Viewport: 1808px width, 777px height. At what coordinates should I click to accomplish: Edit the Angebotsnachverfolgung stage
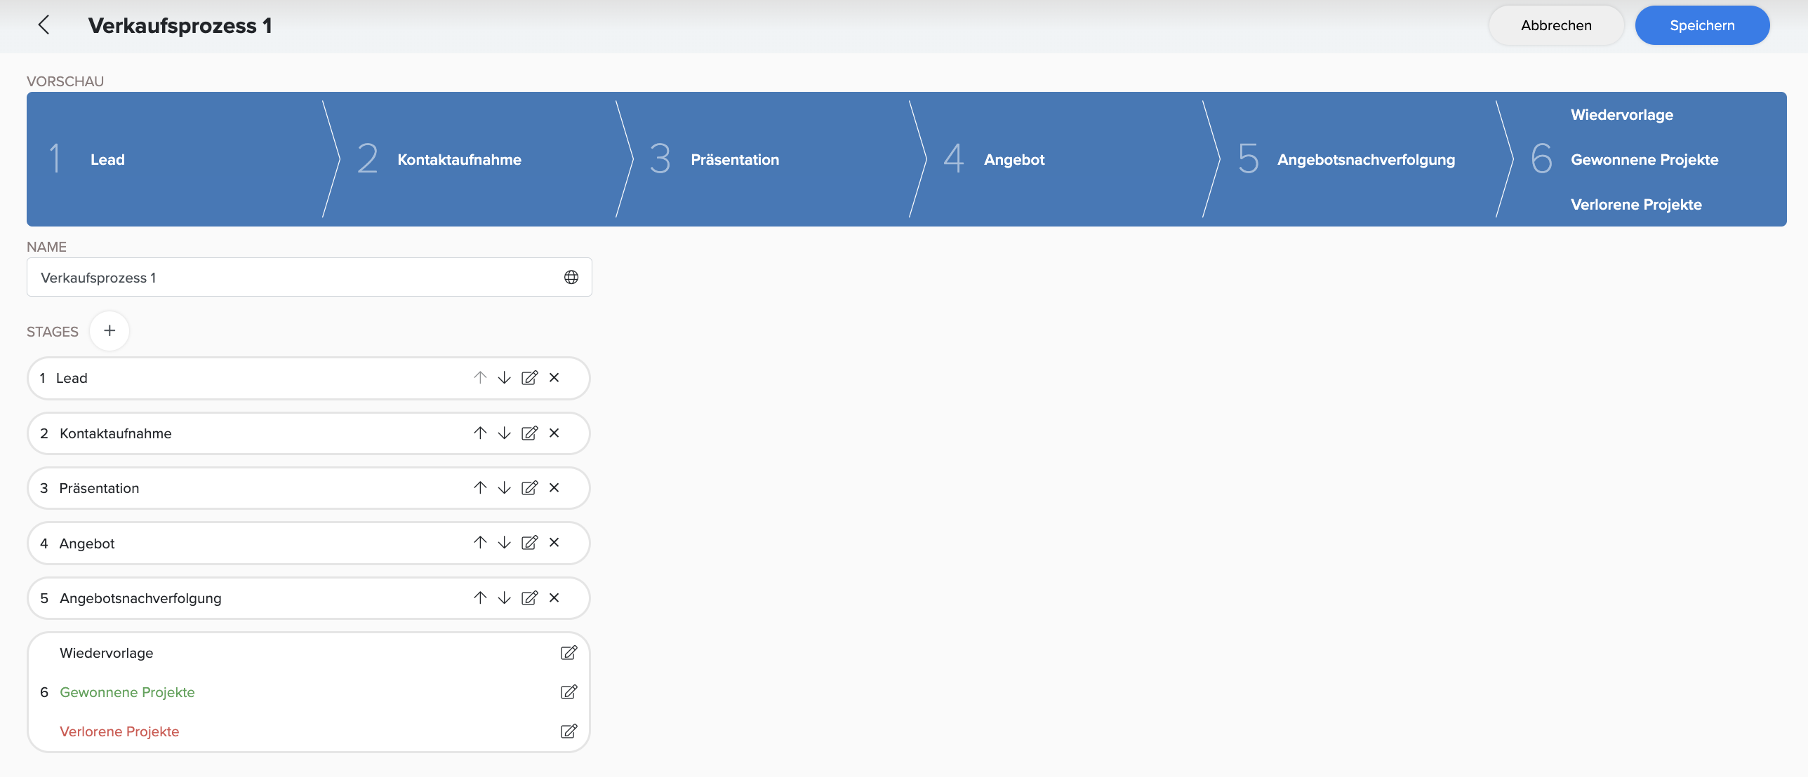point(529,597)
